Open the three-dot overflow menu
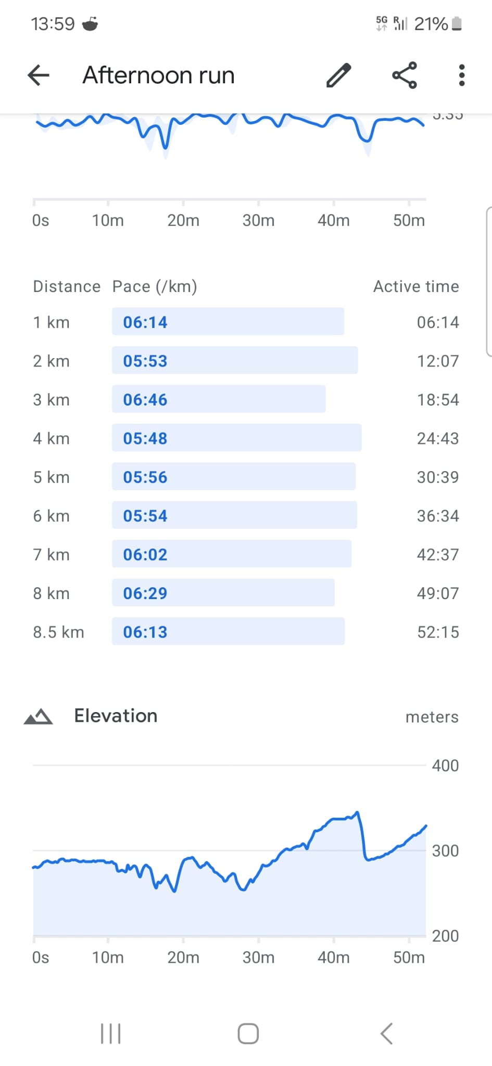This screenshot has height=1066, width=492. [461, 75]
